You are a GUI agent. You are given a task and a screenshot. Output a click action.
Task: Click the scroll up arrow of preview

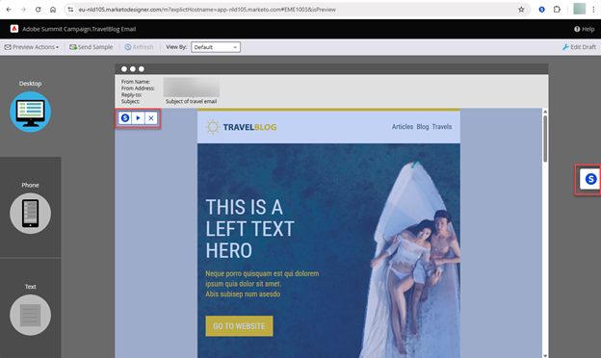tap(545, 112)
